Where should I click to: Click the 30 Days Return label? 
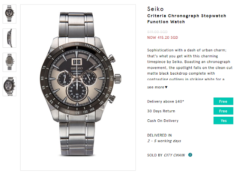tap(161, 111)
